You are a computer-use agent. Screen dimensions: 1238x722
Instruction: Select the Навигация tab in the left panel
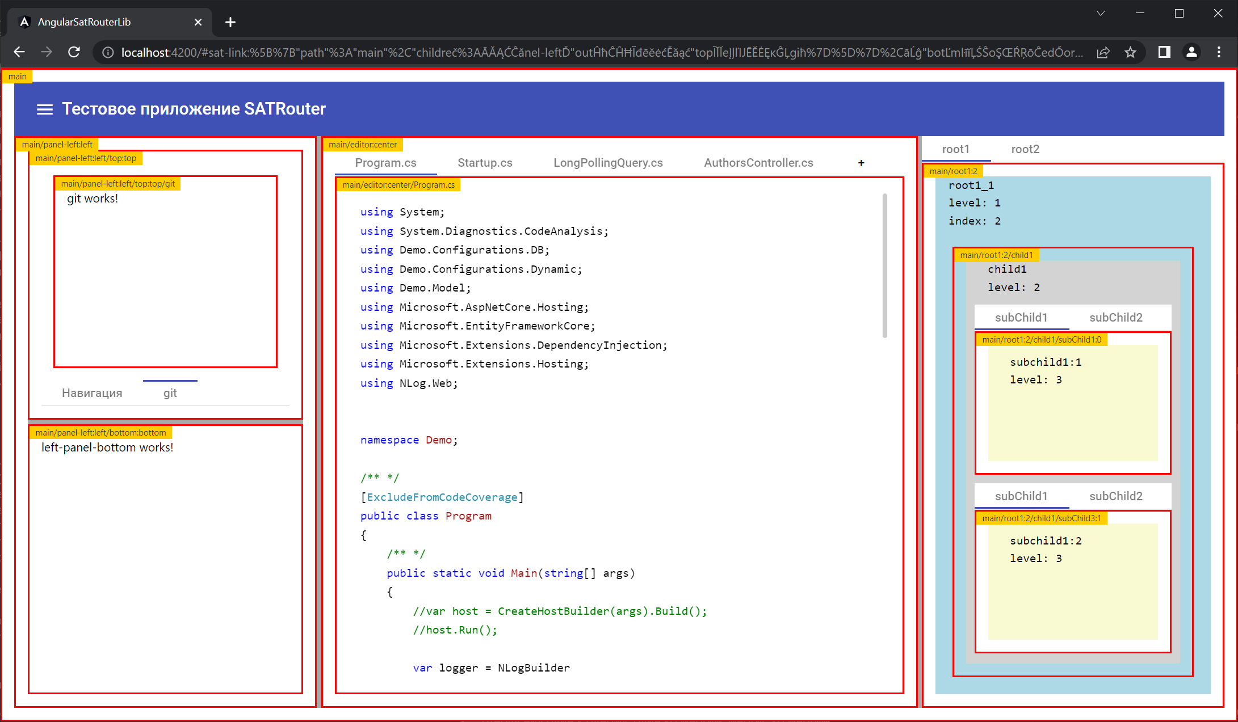[92, 393]
